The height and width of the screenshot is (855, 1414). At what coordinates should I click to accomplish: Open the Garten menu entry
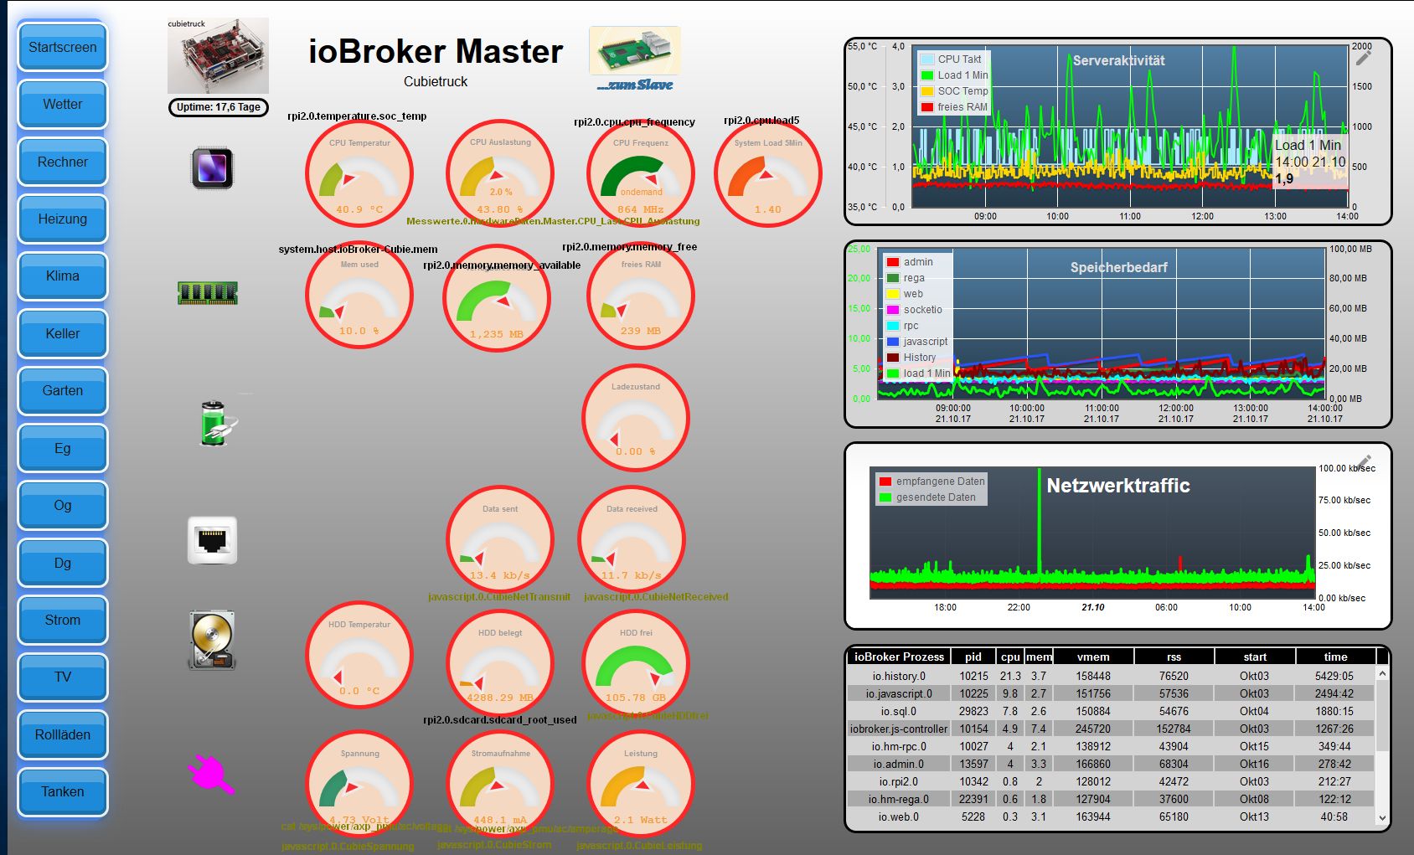(63, 391)
